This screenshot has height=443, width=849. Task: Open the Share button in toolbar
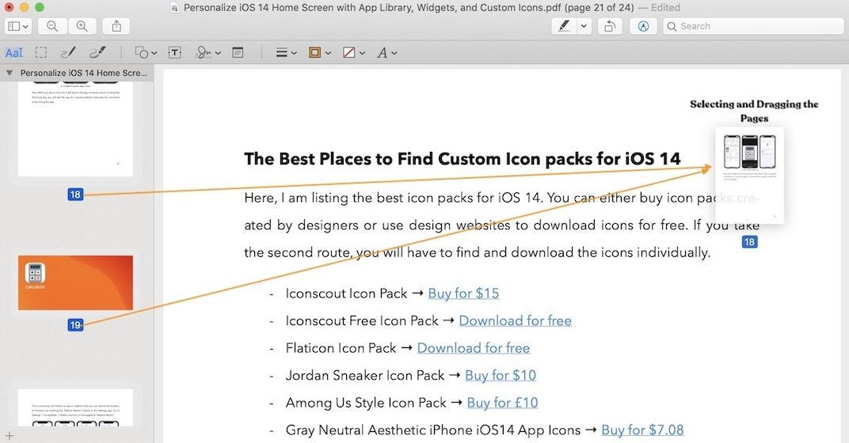pos(116,26)
